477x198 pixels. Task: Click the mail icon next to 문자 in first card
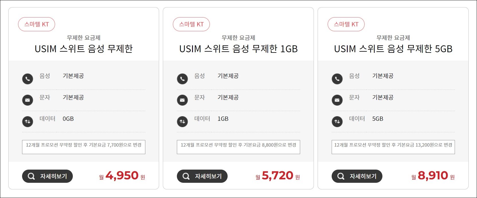(28, 100)
